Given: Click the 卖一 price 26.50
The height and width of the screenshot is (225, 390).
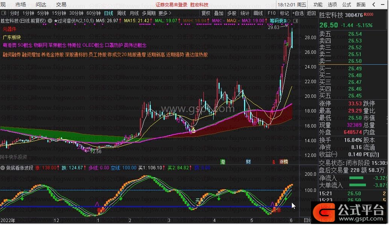Looking at the screenshot, I should pyautogui.click(x=355, y=61).
